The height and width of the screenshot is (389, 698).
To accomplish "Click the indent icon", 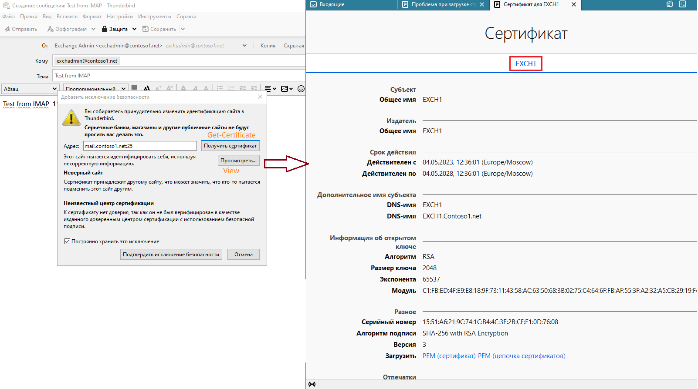I will pyautogui.click(x=254, y=88).
